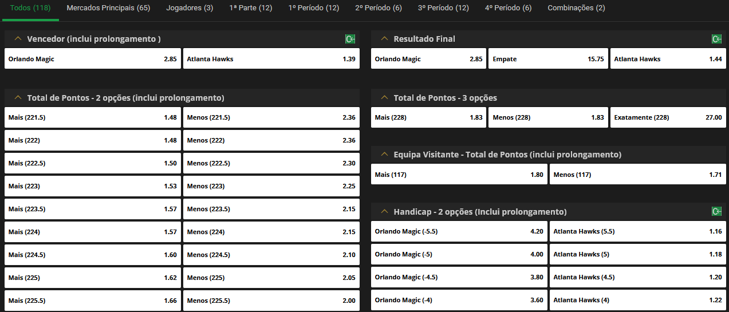Screen dimensions: 729x312
Task: Select Menos (117) visiting team total
Action: (638, 174)
